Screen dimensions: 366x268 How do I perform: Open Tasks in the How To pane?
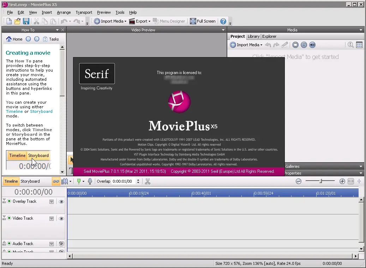pyautogui.click(x=51, y=39)
